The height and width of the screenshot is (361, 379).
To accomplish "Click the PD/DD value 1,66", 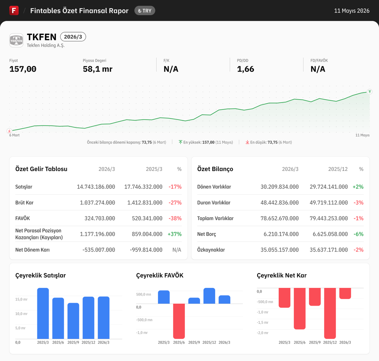I will tap(246, 69).
